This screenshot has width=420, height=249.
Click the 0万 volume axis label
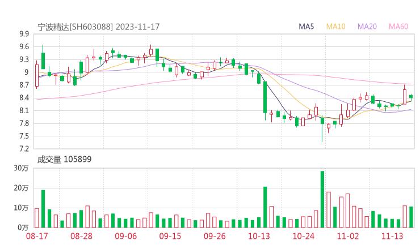[x=23, y=227]
